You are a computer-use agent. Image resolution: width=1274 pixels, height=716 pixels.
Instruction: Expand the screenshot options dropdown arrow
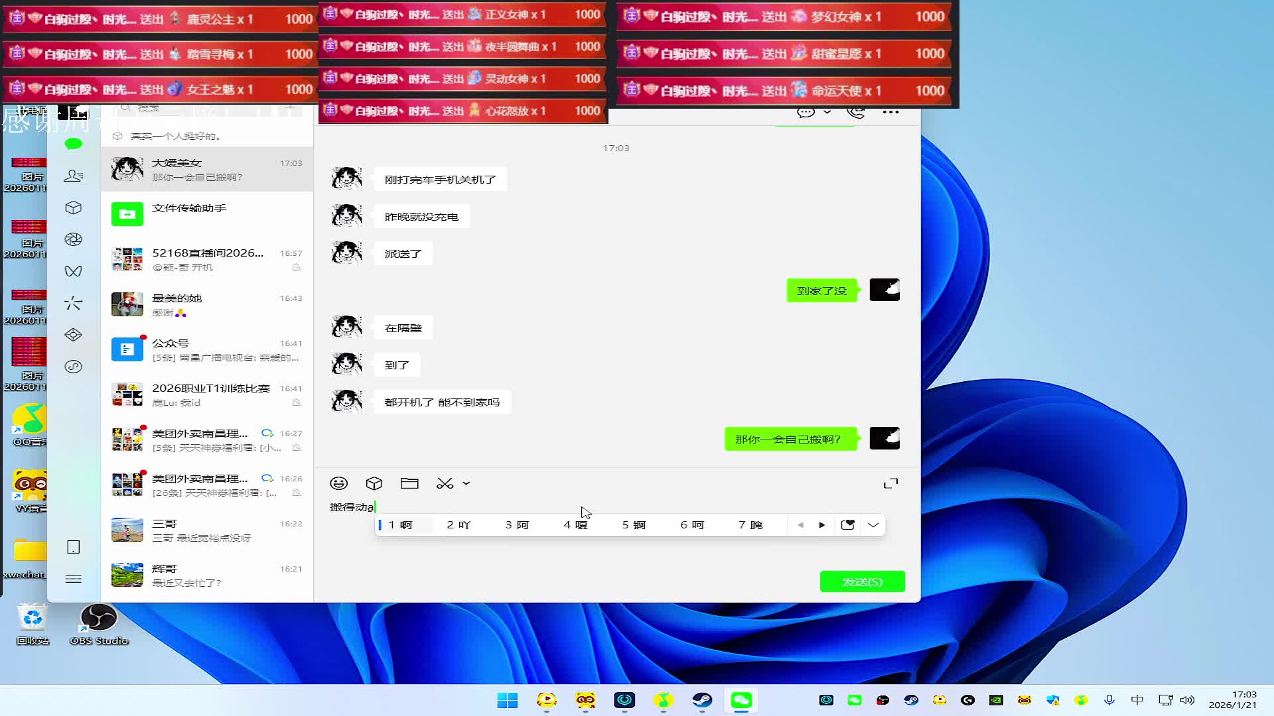tap(466, 483)
